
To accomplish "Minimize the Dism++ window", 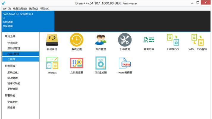I will pyautogui.click(x=192, y=3).
